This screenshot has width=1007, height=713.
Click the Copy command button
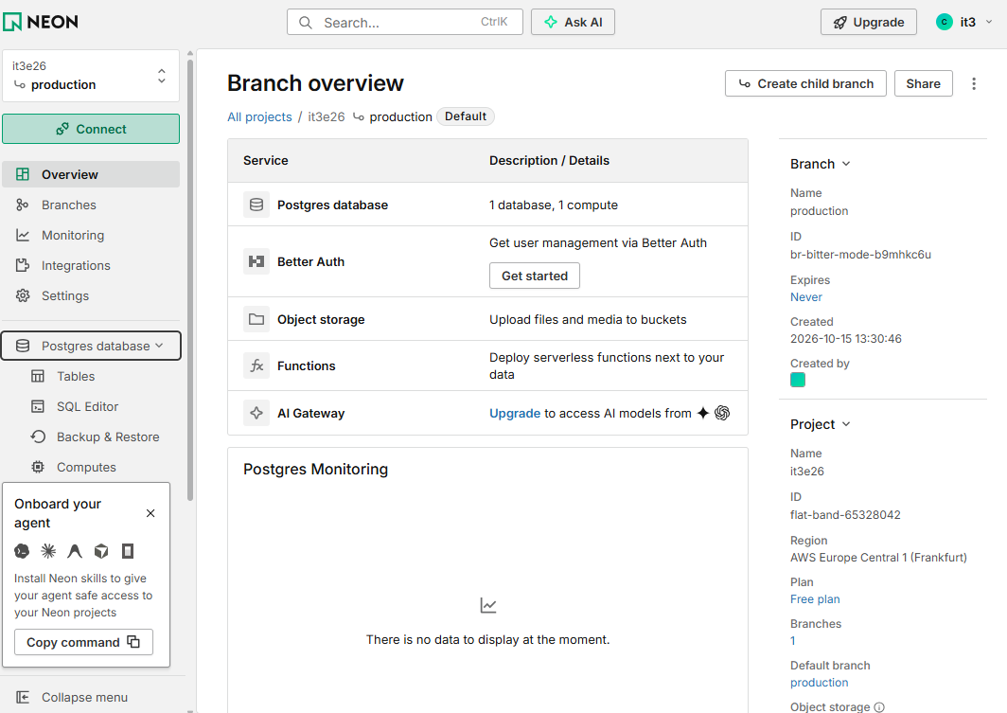(83, 642)
